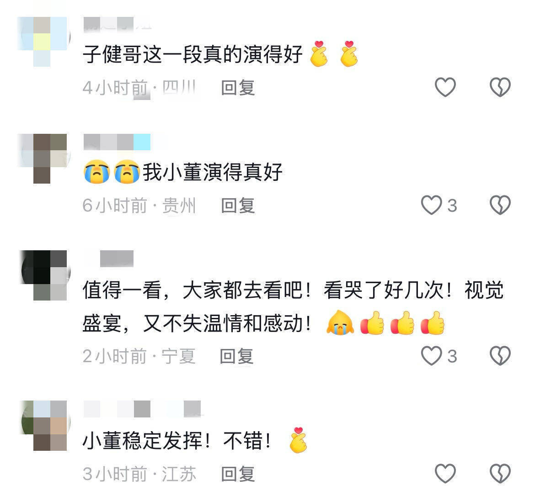This screenshot has height=496, width=535.
Task: Tap the like count 3 on 贵州 comment
Action: pyautogui.click(x=452, y=206)
